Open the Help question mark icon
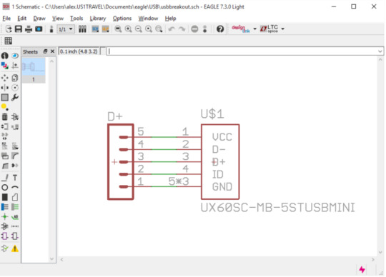The image size is (386, 277). (x=220, y=29)
